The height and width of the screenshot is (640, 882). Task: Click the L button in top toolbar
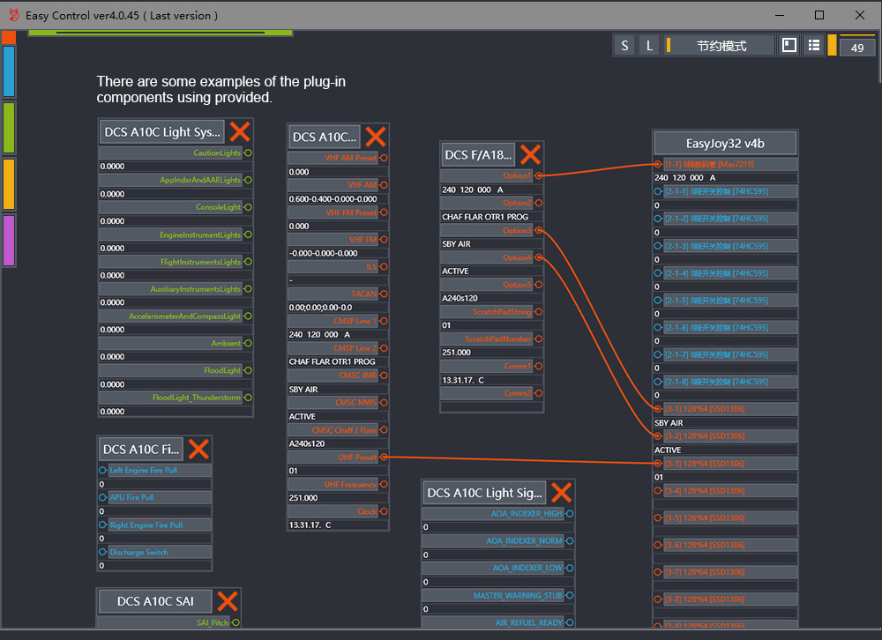click(x=650, y=45)
